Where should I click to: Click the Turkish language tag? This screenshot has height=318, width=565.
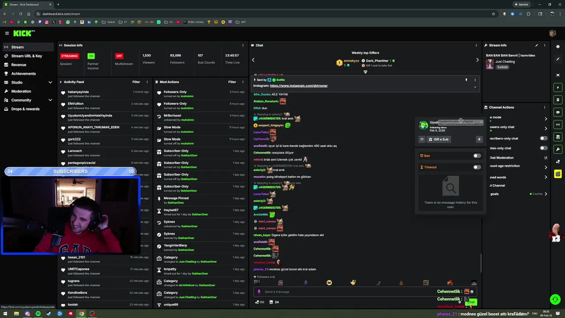click(x=502, y=67)
